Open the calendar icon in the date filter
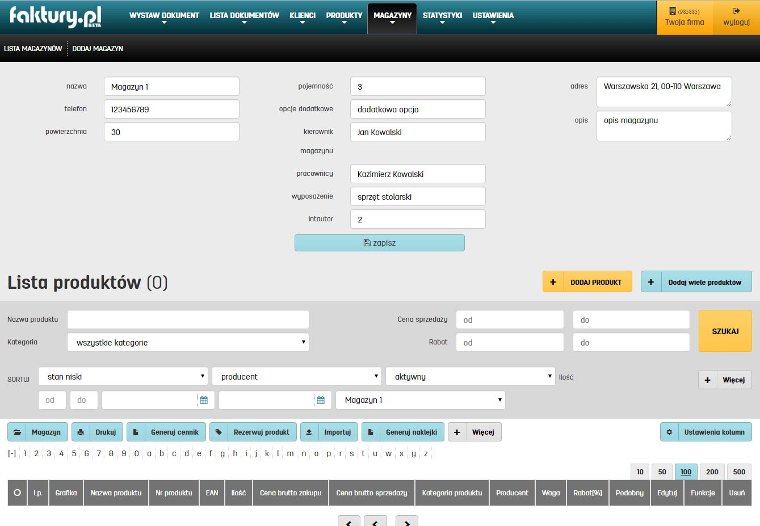The width and height of the screenshot is (760, 526). click(x=204, y=400)
